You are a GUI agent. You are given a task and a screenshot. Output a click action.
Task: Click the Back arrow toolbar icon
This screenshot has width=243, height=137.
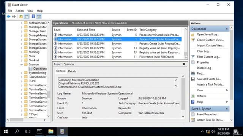8,16
